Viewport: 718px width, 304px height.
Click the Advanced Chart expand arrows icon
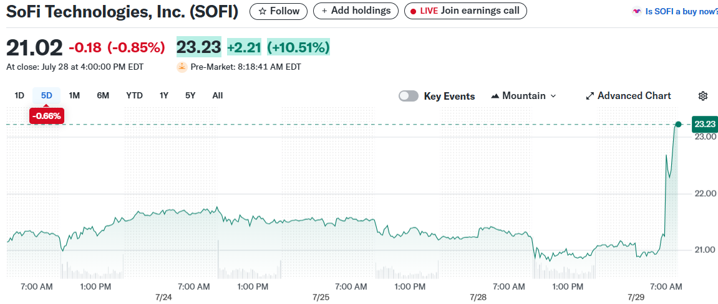[589, 96]
